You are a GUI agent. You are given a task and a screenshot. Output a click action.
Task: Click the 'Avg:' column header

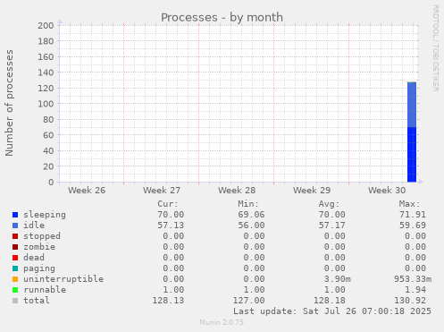pyautogui.click(x=329, y=204)
